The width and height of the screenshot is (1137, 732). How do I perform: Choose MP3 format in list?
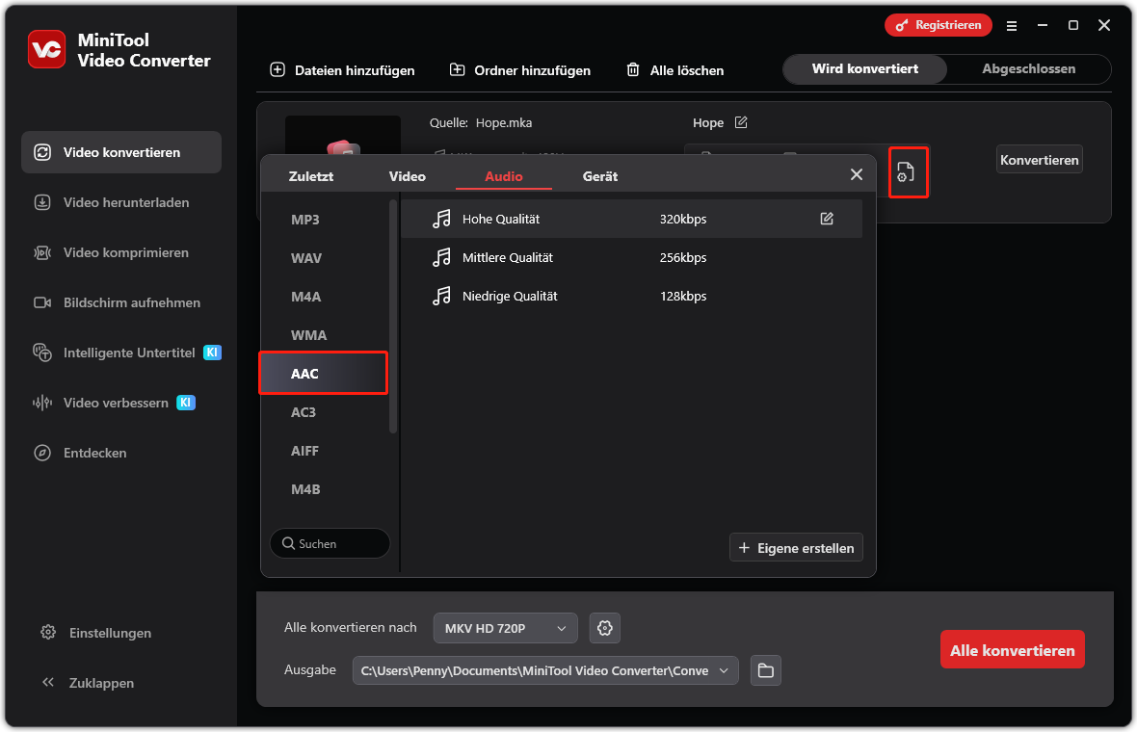pyautogui.click(x=324, y=220)
